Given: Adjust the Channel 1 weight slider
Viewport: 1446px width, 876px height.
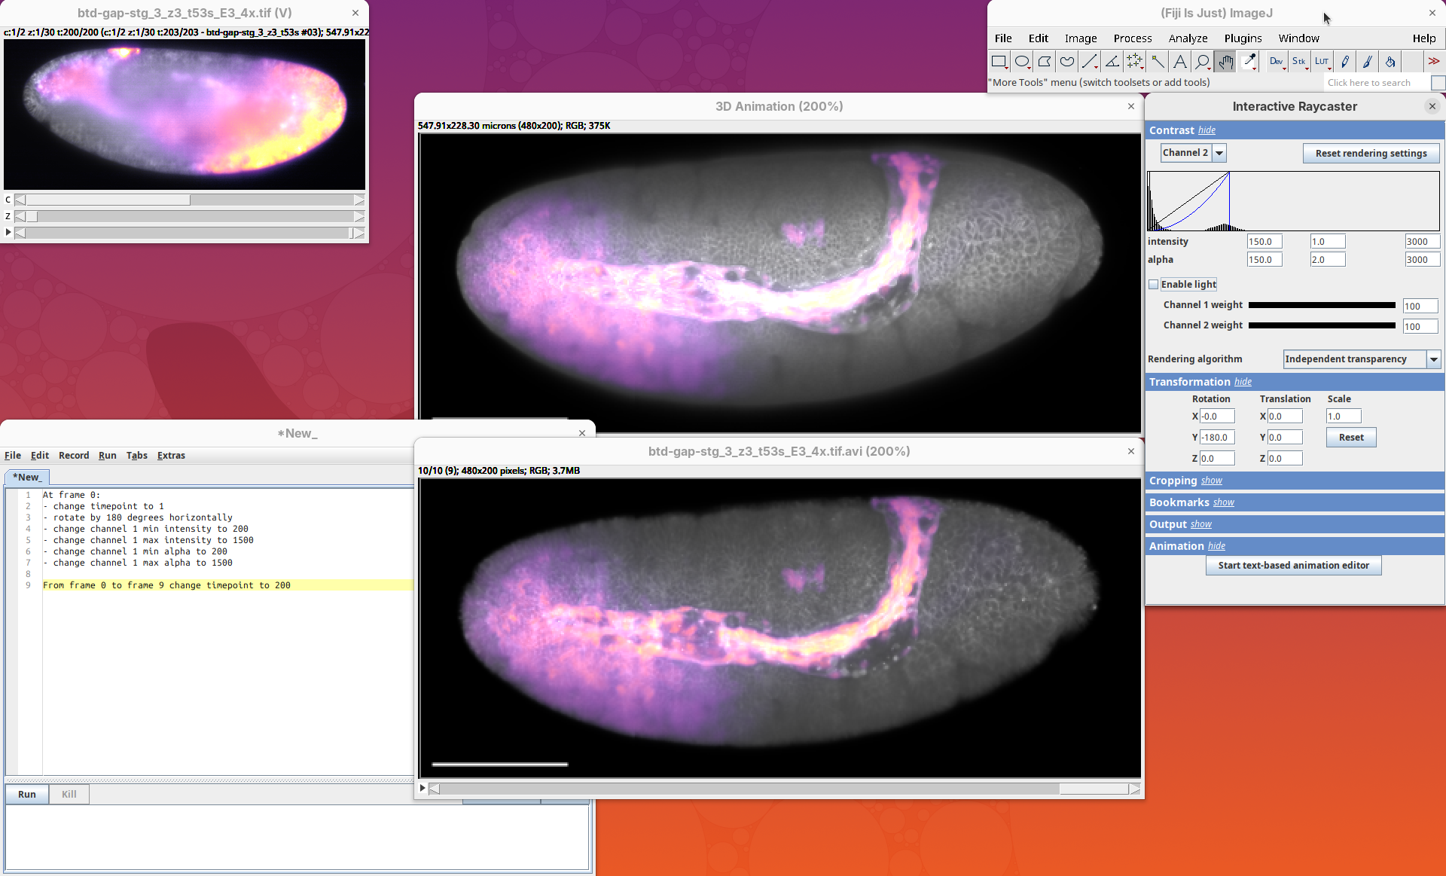Looking at the screenshot, I should (1322, 305).
